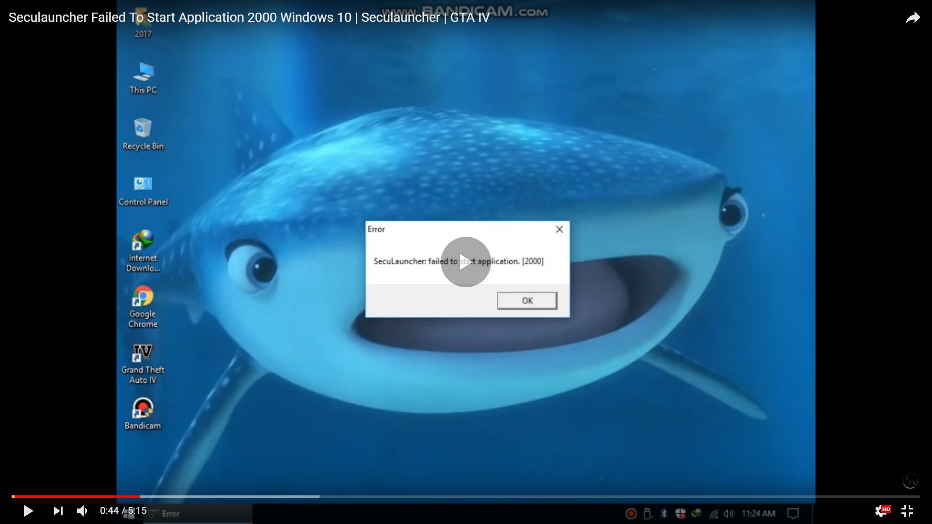Play the video with the center play button
Screen dimensions: 932x524
coord(466,262)
